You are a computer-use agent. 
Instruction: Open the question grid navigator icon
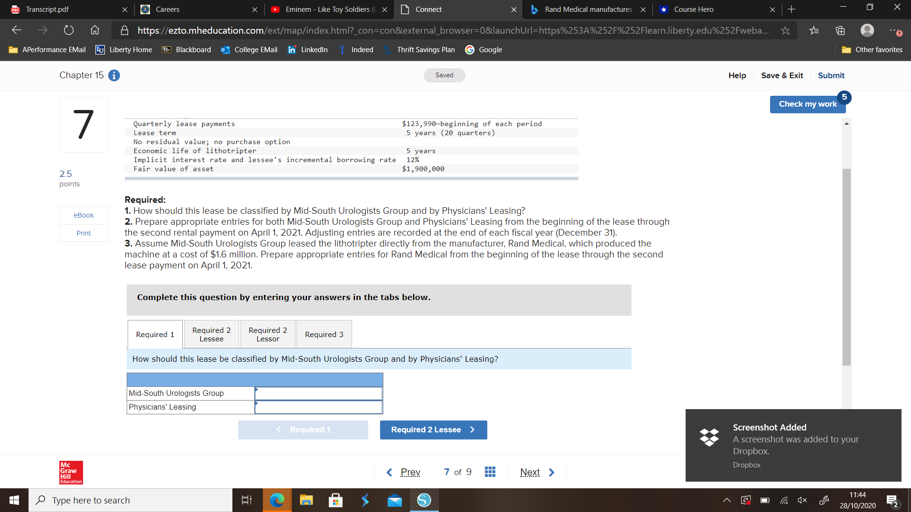pos(490,472)
